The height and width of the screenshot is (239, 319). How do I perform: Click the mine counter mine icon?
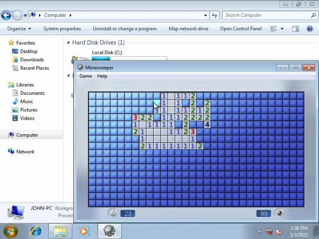279,213
